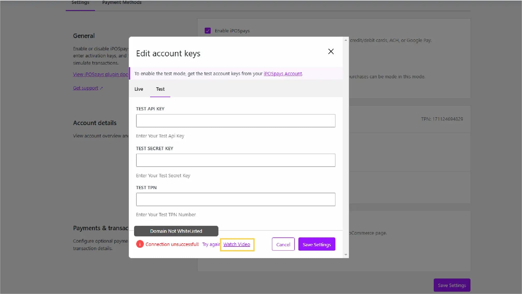Click the TPN: 171124694829 text
522x294 pixels.
point(442,119)
